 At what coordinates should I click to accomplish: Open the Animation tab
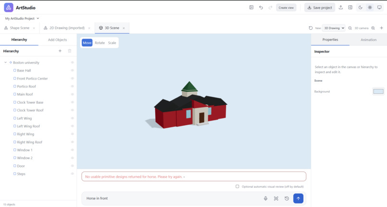(x=368, y=40)
